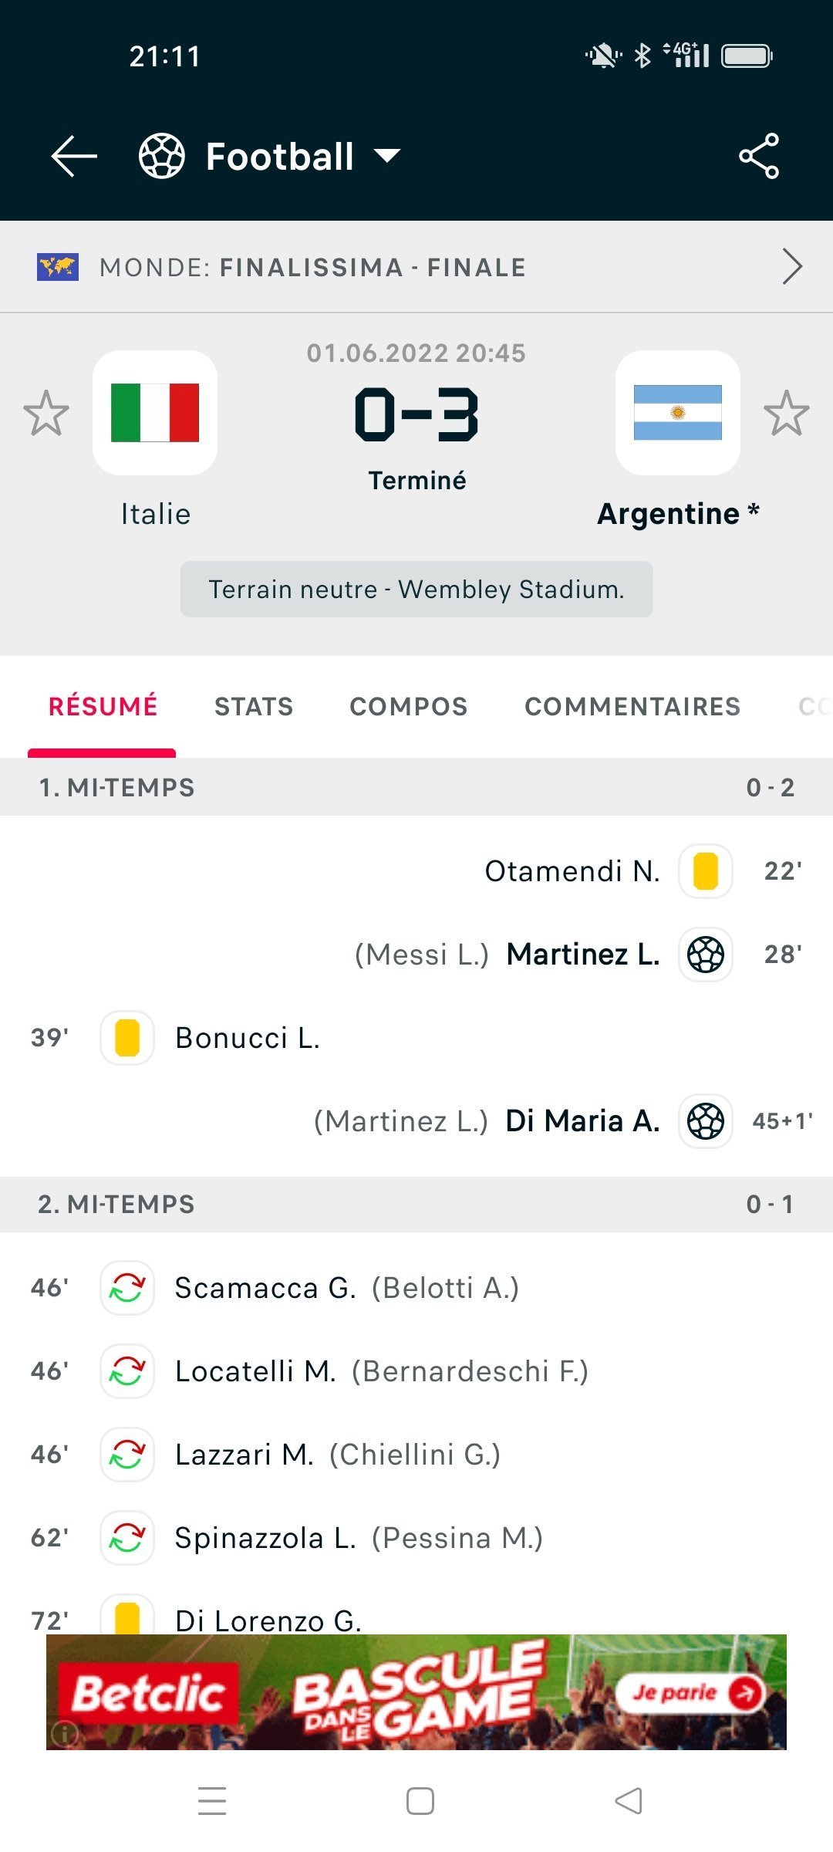Tap the Android back navigation button

point(629,1801)
